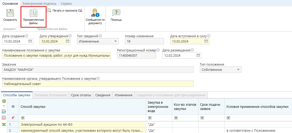Viewport: 292px width, 133px height.
Task: Click info icon next to Регистрационный номер
Action: (x=158, y=50)
